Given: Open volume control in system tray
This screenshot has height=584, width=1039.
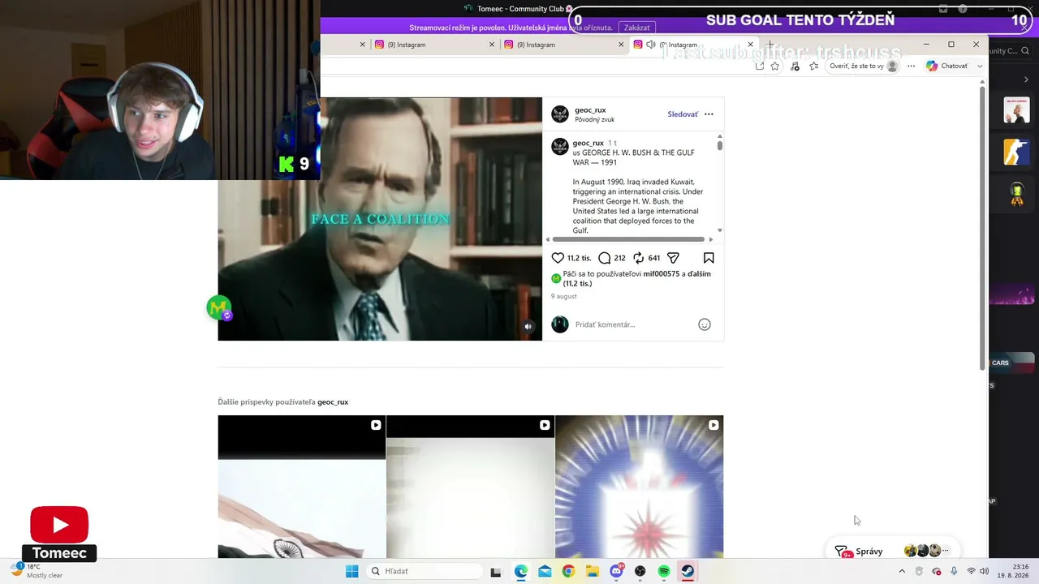Looking at the screenshot, I should pos(985,571).
